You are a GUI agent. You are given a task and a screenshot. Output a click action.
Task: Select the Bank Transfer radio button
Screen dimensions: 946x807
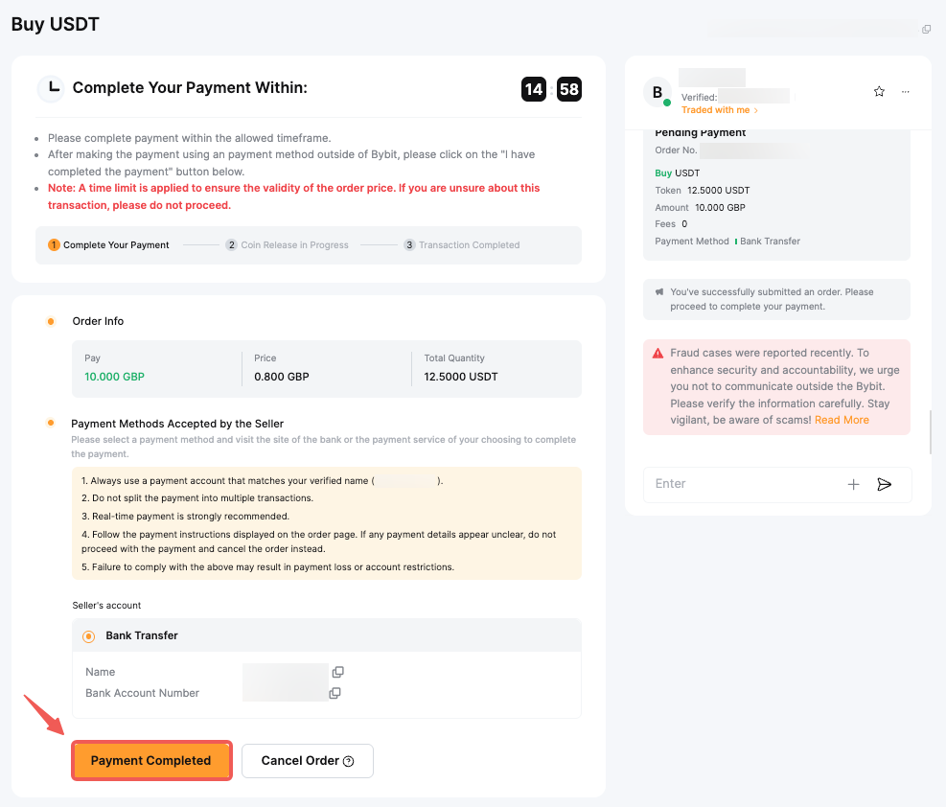pyautogui.click(x=89, y=635)
